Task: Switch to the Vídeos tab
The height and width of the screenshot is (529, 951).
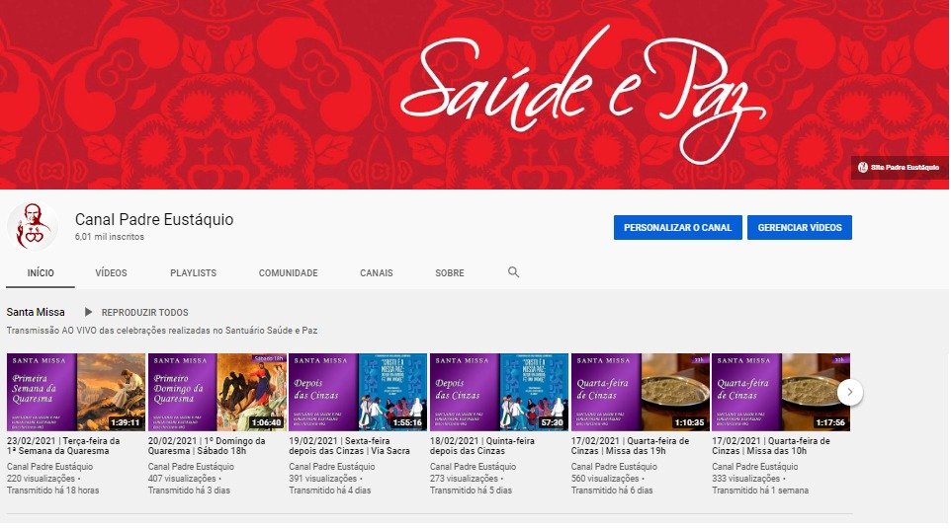Action: pos(111,273)
